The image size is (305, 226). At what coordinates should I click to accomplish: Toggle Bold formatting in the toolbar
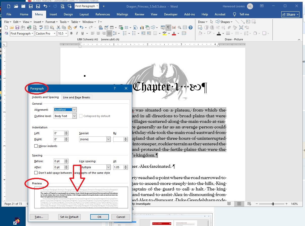tap(71, 33)
